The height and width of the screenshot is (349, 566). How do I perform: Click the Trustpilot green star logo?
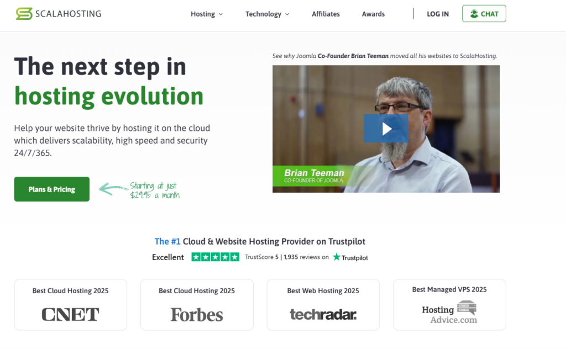tap(337, 257)
